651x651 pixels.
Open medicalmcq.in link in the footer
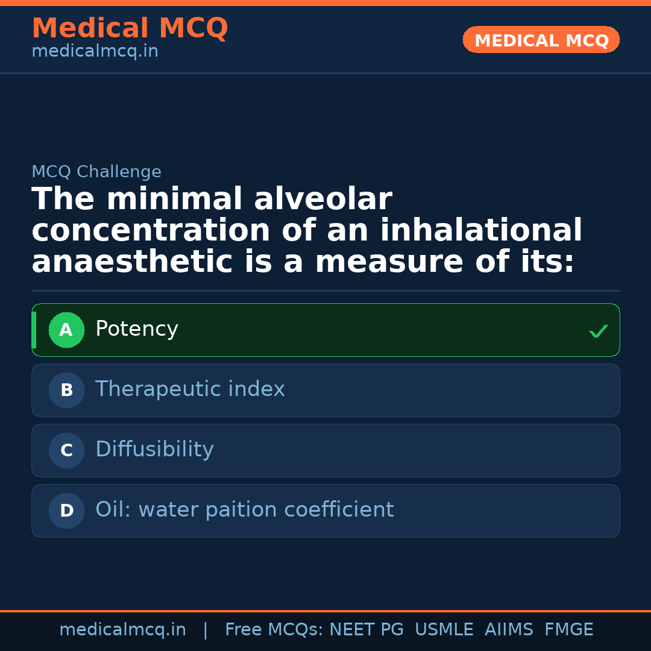pos(122,630)
